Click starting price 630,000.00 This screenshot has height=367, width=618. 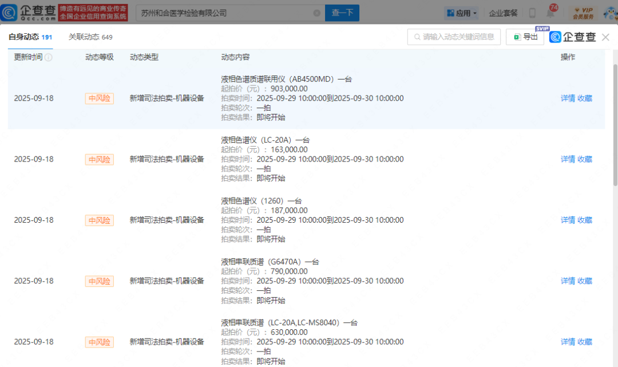(x=289, y=332)
